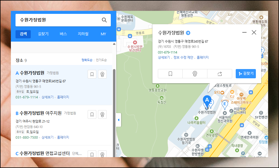Sort results by 정확도순

[x=87, y=60]
